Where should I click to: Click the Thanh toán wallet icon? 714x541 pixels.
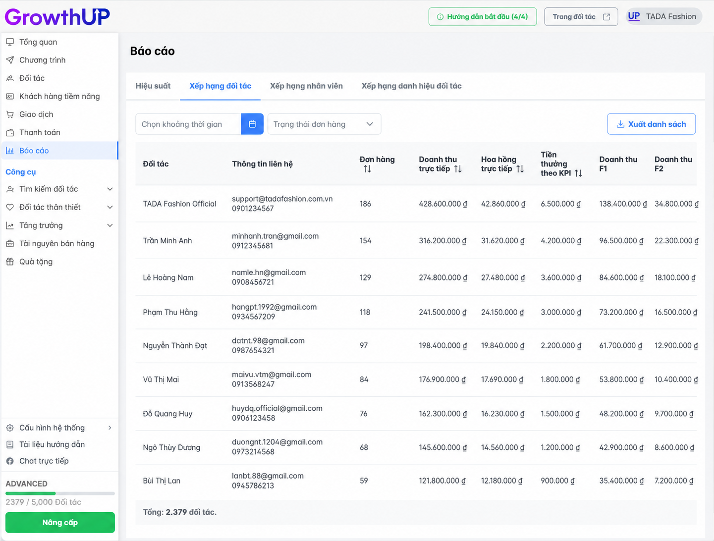tap(10, 132)
